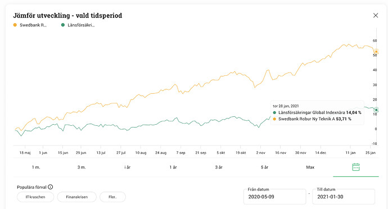Viewport: 388px width, 209px height.
Task: Select the 1 m. period tab
Action: pyautogui.click(x=36, y=167)
